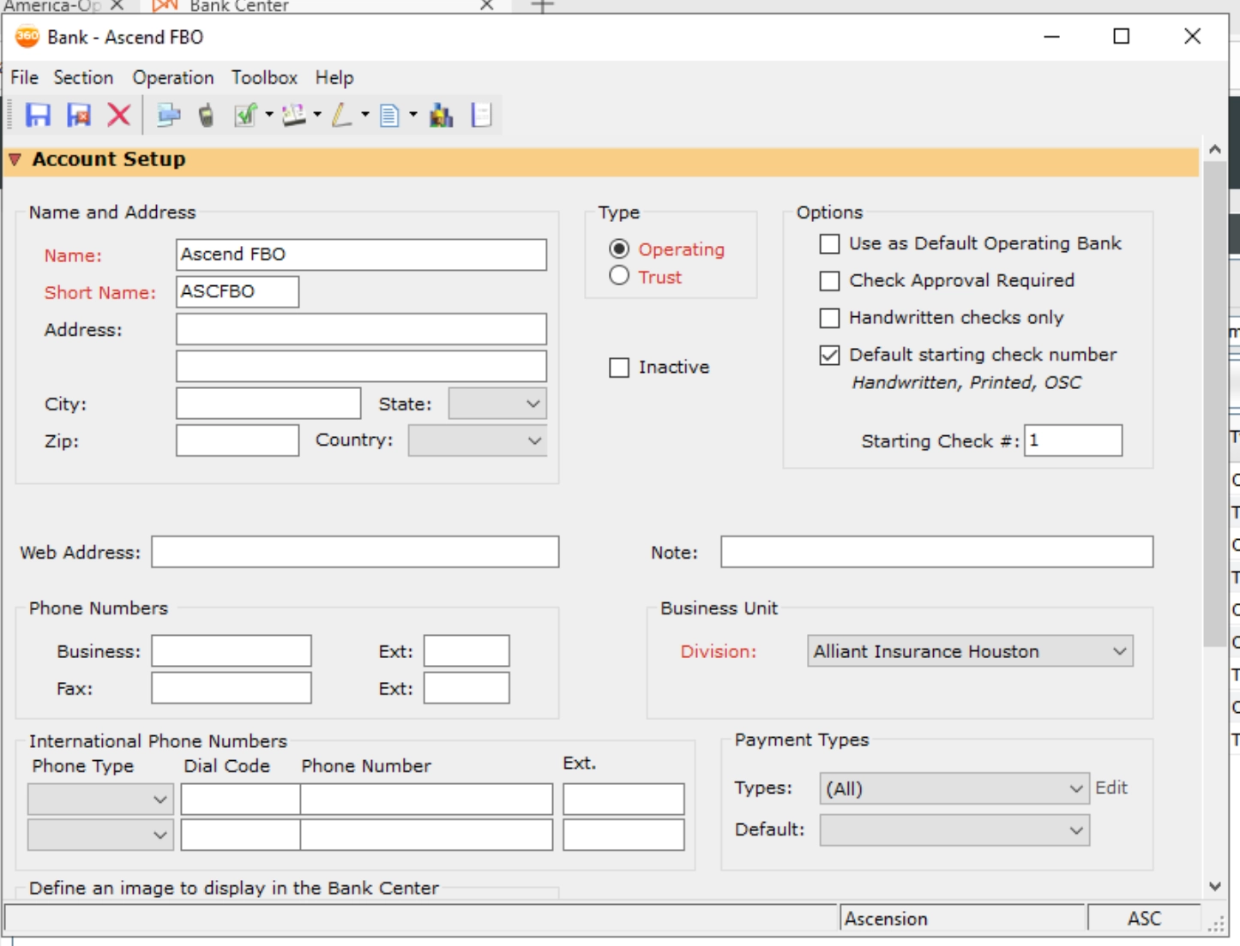Collapse the Account Setup section
This screenshot has height=946, width=1240.
(15, 159)
